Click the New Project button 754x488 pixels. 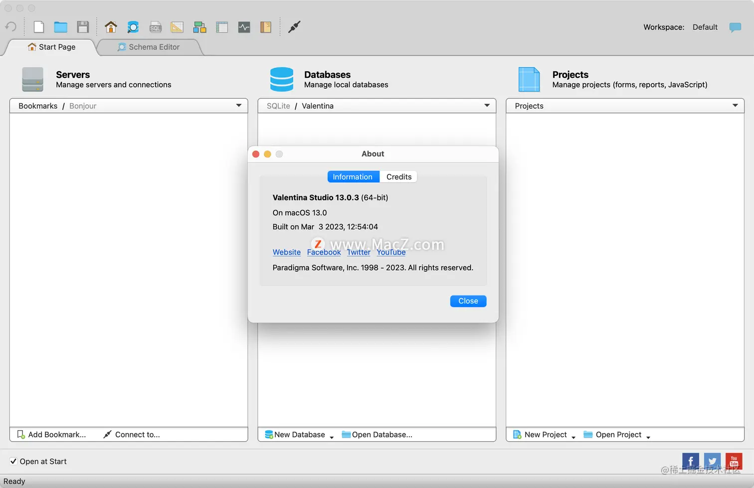(x=540, y=435)
